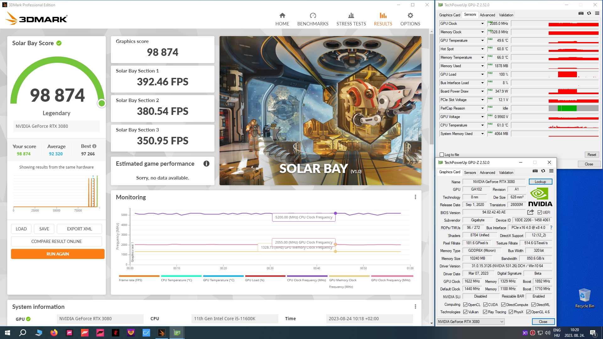
Task: Click the BIOS share/export arrow icon
Action: [x=530, y=212]
